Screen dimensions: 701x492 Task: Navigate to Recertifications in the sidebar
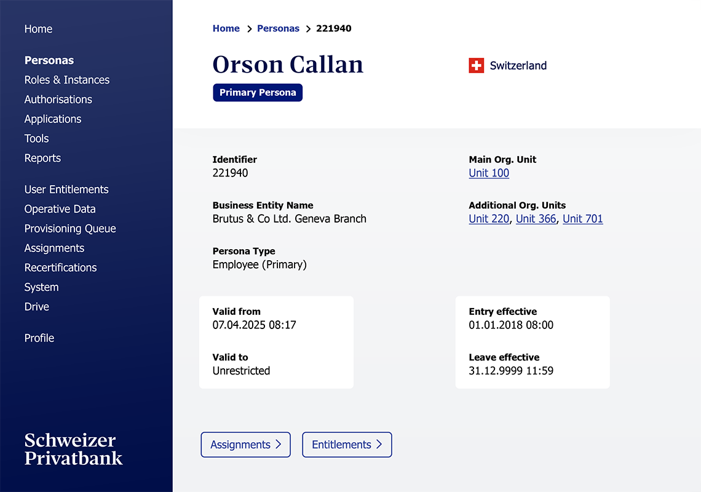point(60,268)
